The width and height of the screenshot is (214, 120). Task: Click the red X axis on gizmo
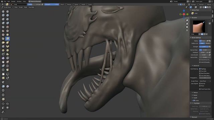tap(184, 14)
